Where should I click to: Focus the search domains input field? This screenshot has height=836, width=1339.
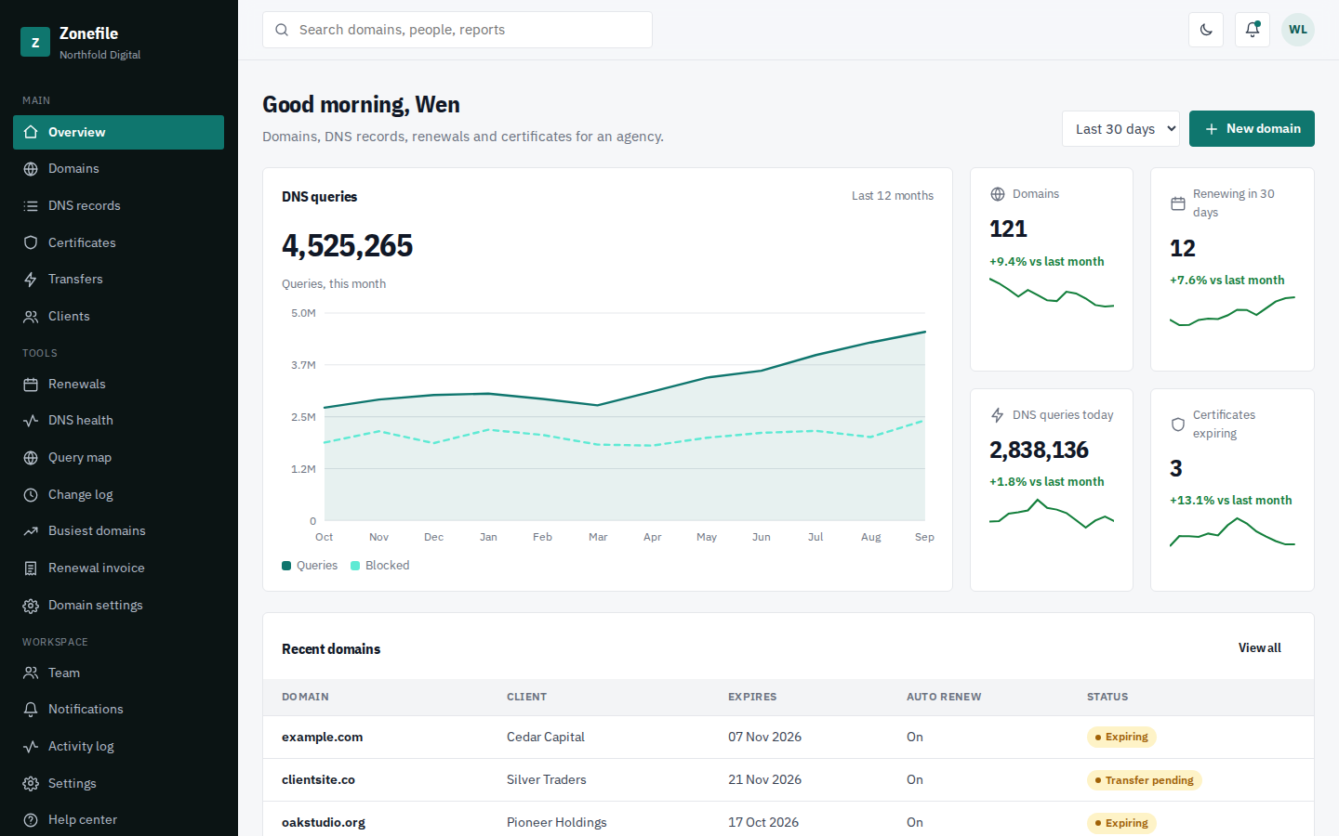[x=457, y=30]
